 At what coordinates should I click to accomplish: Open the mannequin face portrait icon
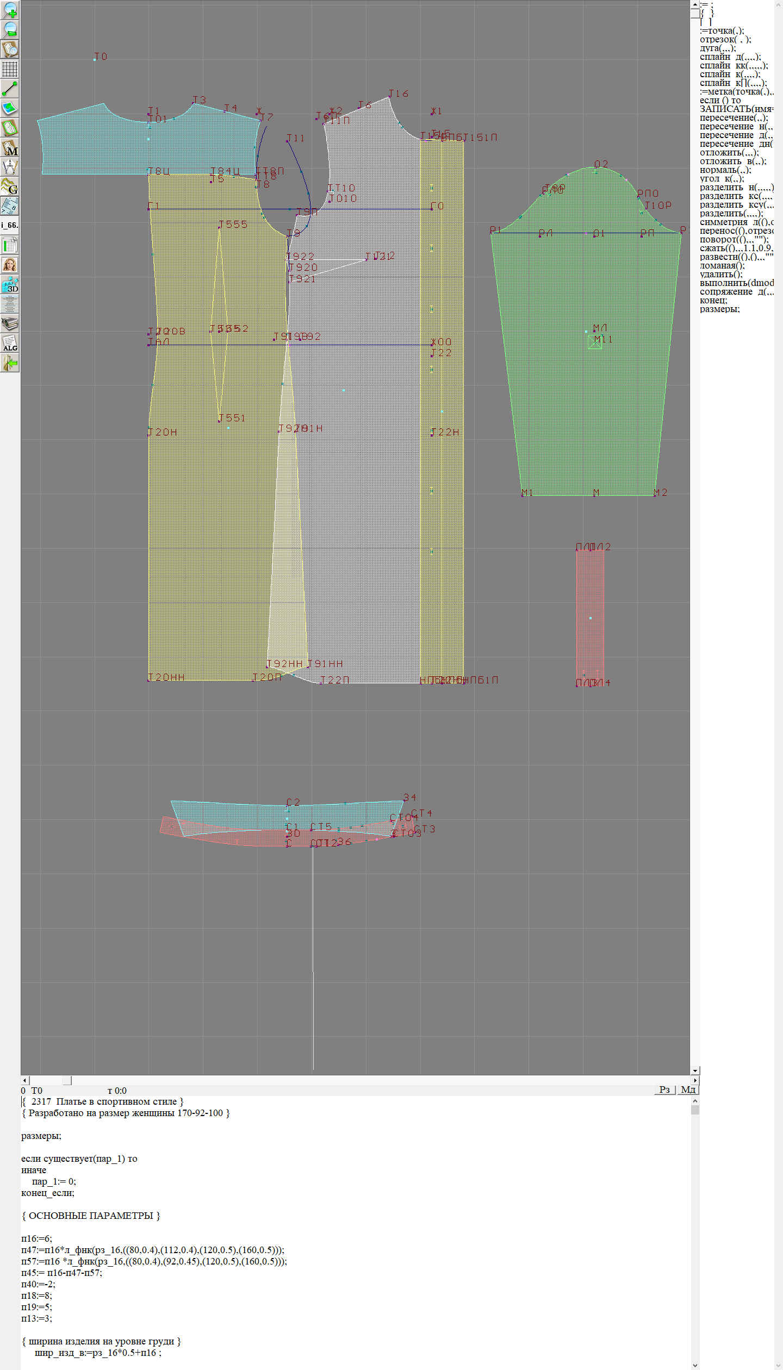tap(10, 265)
